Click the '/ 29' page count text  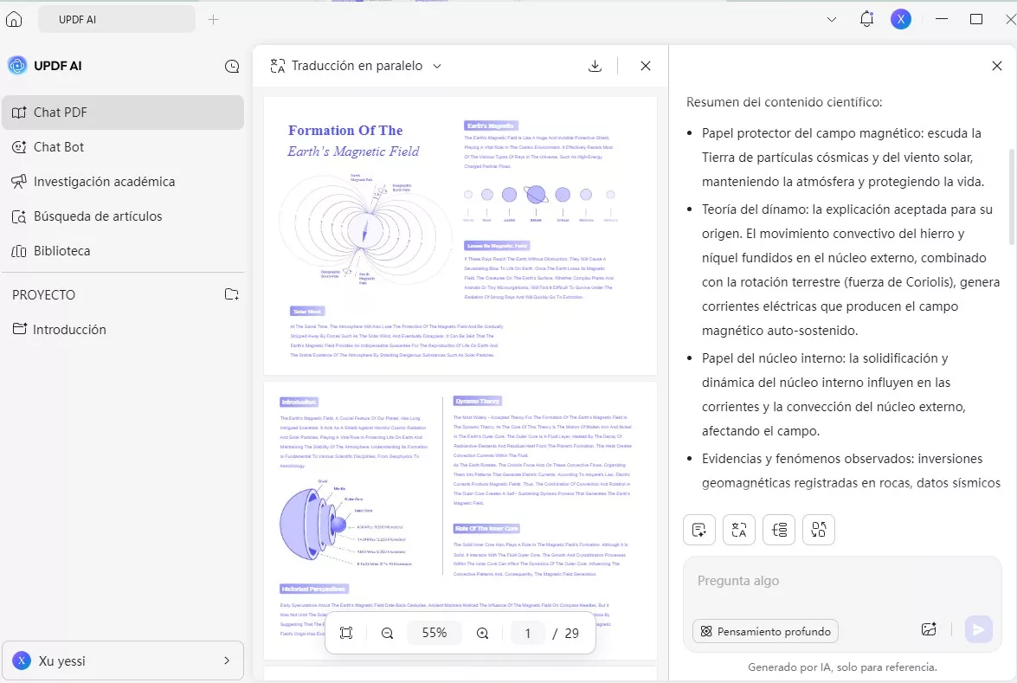(565, 633)
